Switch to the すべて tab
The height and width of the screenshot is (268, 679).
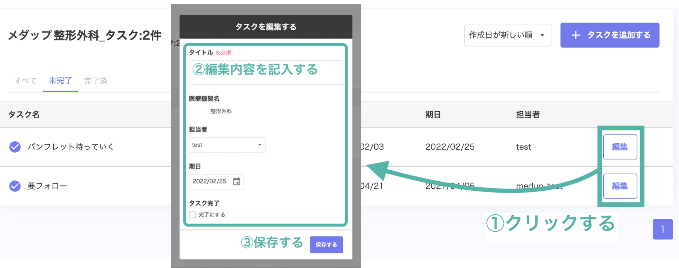pyautogui.click(x=25, y=81)
